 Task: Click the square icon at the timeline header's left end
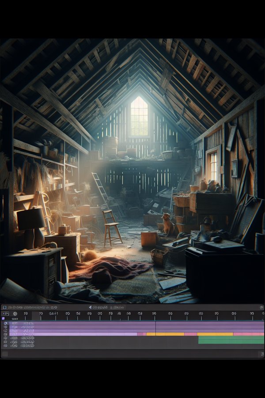tap(4, 307)
